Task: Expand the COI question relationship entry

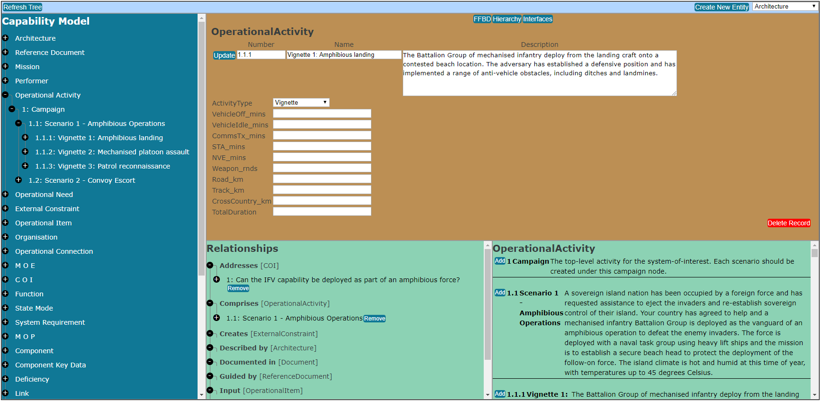Action: [217, 279]
